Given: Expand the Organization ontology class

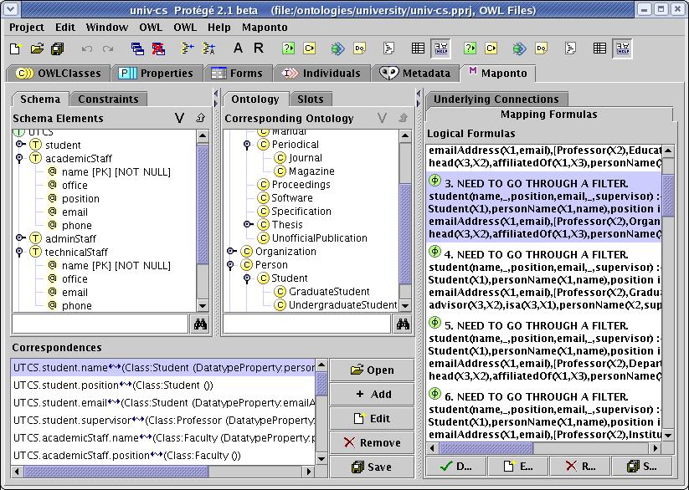Looking at the screenshot, I should point(231,251).
